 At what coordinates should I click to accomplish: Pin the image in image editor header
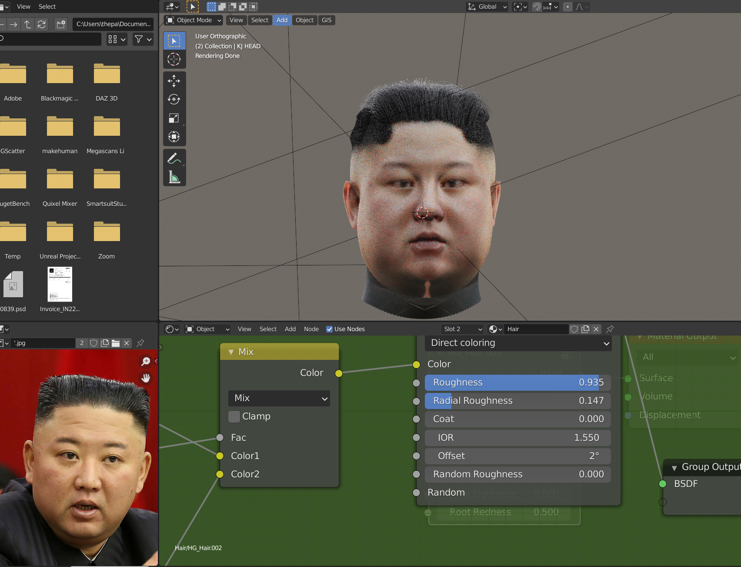coord(140,343)
